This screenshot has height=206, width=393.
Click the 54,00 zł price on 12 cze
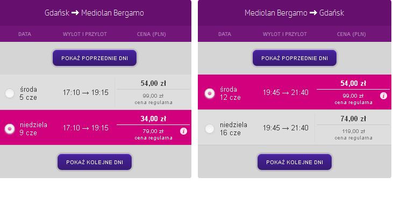click(x=353, y=83)
